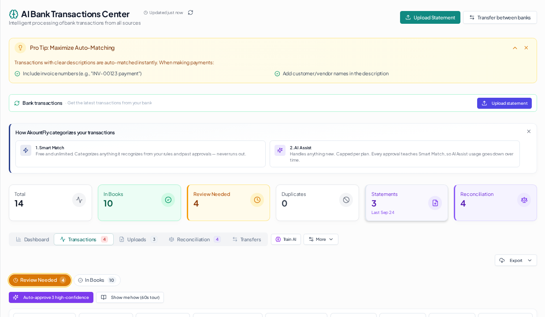Click the AI brain logo icon

point(14,14)
